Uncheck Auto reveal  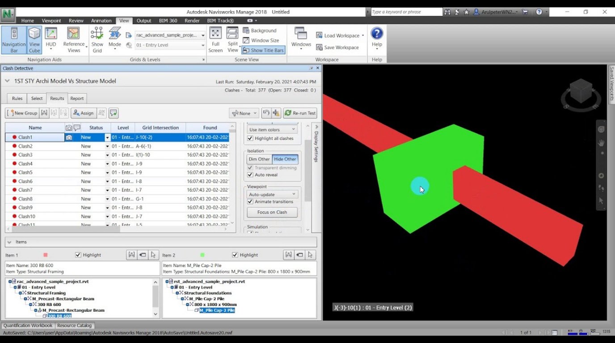click(250, 175)
